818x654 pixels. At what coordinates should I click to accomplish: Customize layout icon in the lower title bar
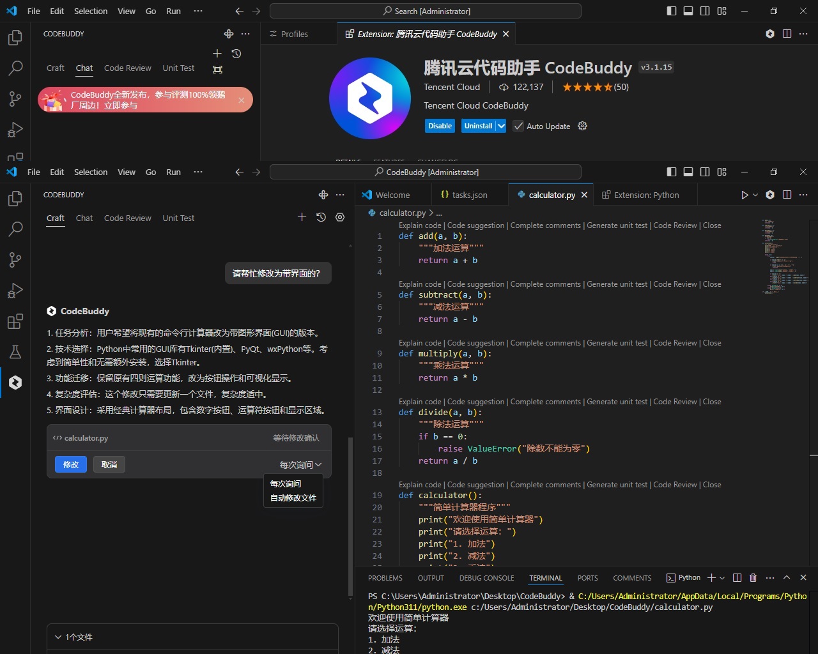coord(722,172)
